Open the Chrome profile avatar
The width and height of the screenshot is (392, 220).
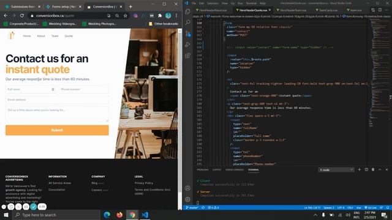pos(168,16)
